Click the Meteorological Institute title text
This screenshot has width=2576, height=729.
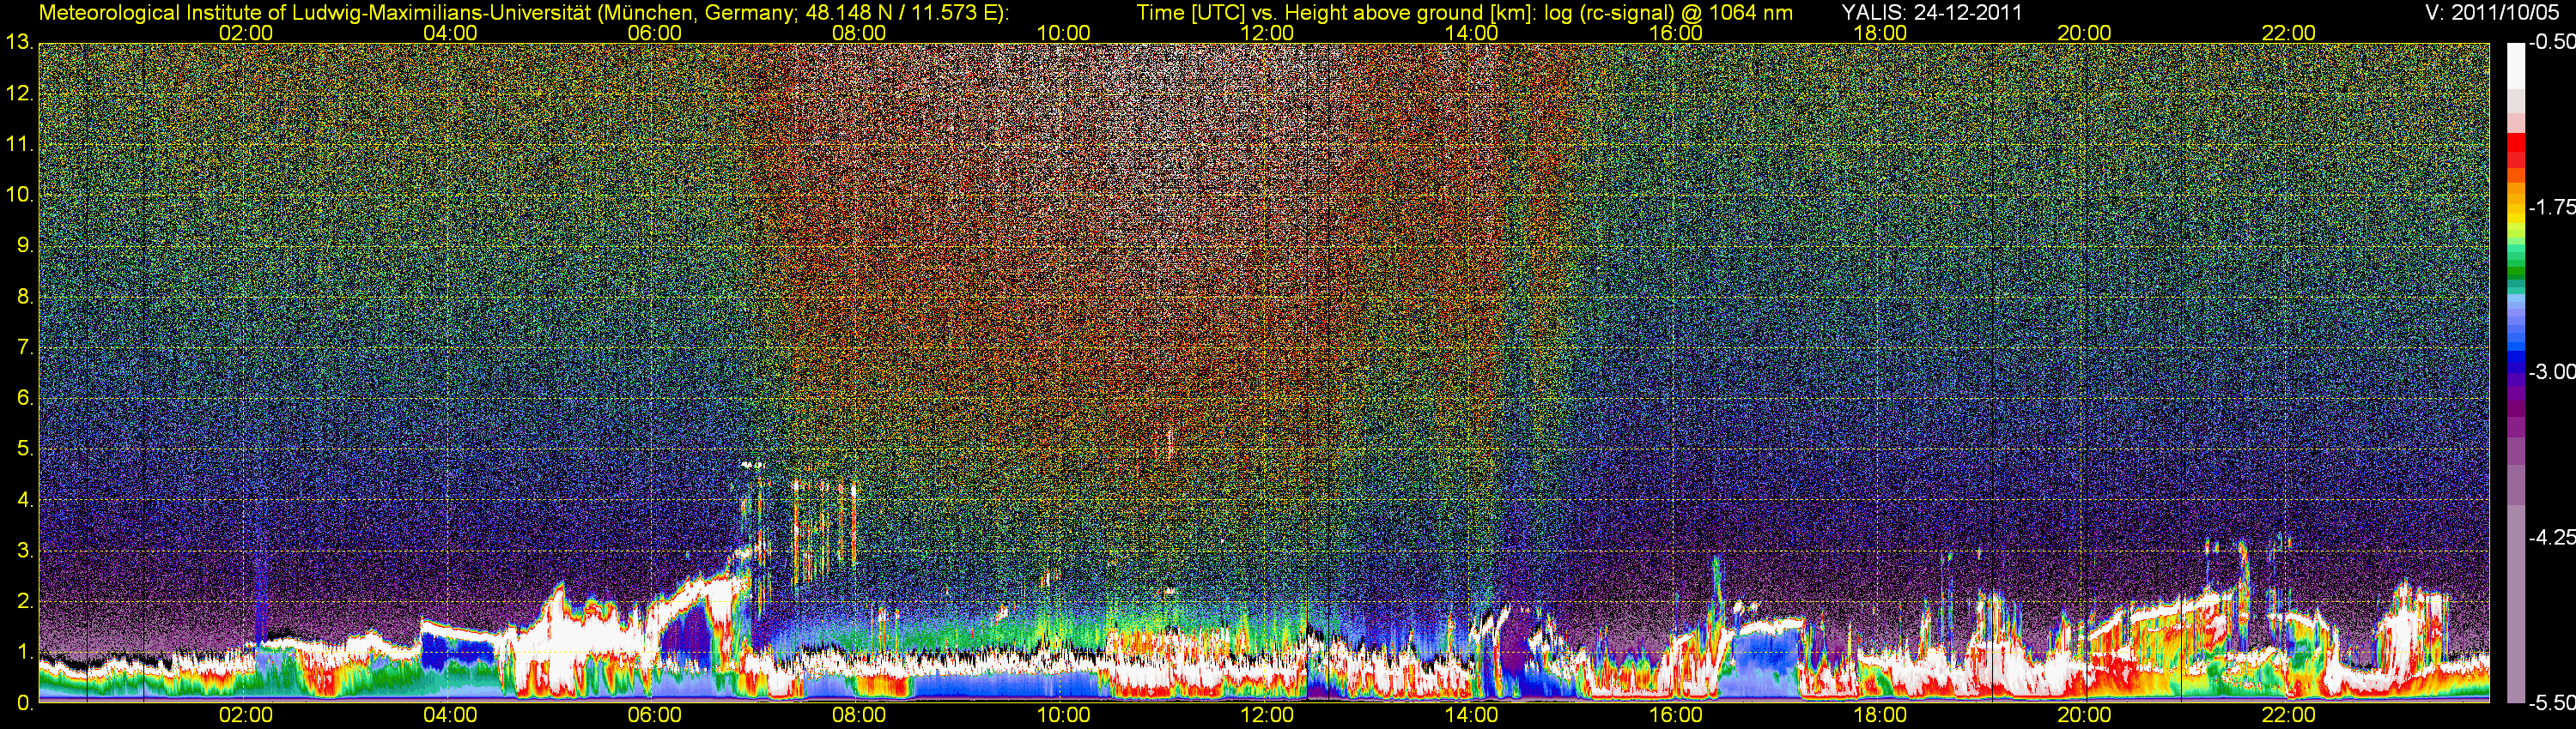click(524, 13)
